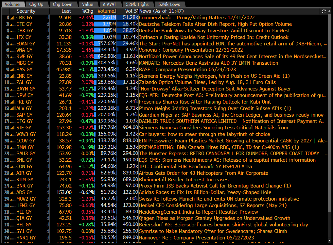Click the chart icon for EOAN GY
333x245 pixels.
coord(12,44)
